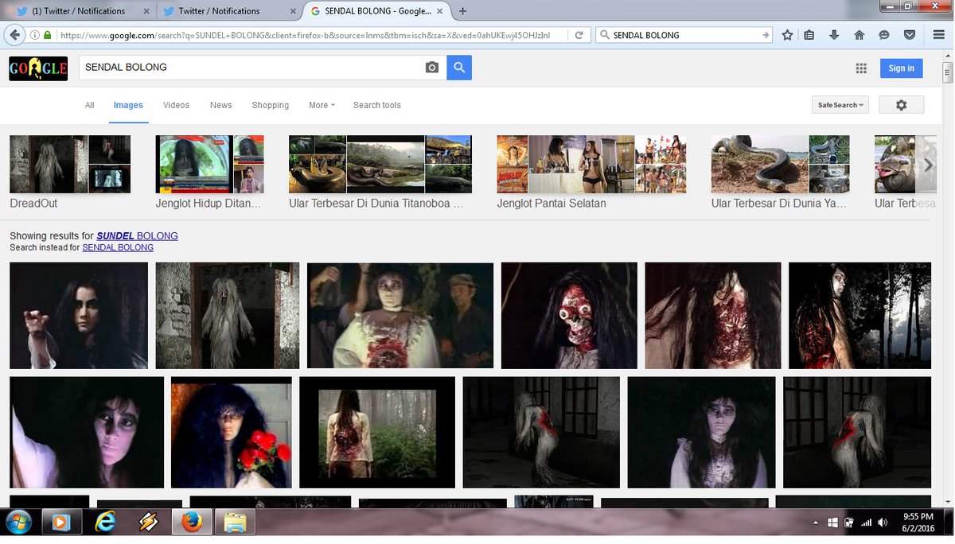Open the DreadOut related search
The width and height of the screenshot is (955, 544).
(x=70, y=172)
